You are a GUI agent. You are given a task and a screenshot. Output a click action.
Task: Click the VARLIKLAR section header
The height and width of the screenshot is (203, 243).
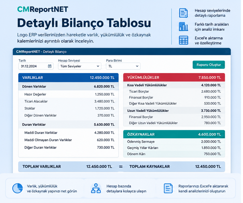tap(68, 78)
